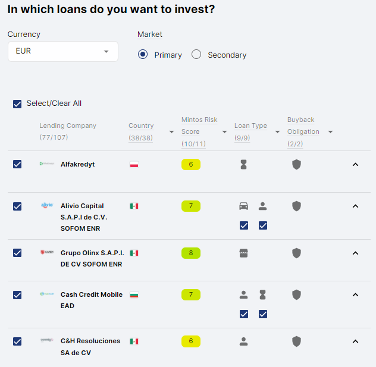Click the Grupo Olinx loan type icon
The height and width of the screenshot is (367, 376).
(x=243, y=253)
